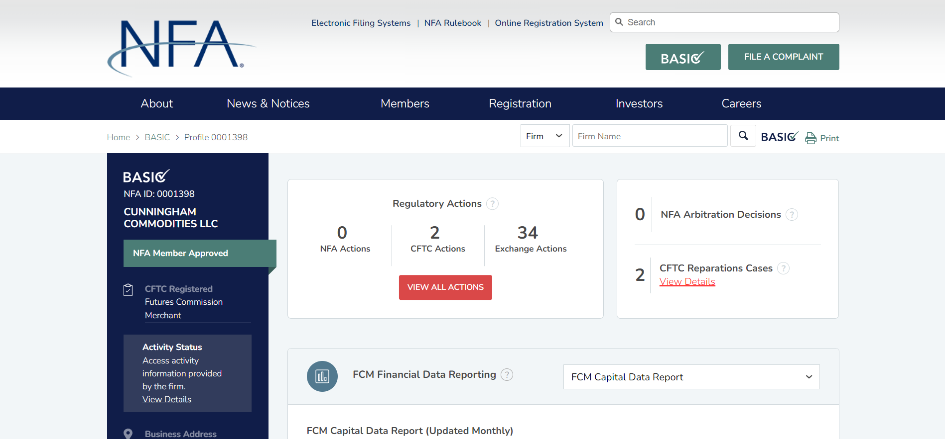Open View Details under Activity Status
Screen dimensions: 945x439
(166, 399)
